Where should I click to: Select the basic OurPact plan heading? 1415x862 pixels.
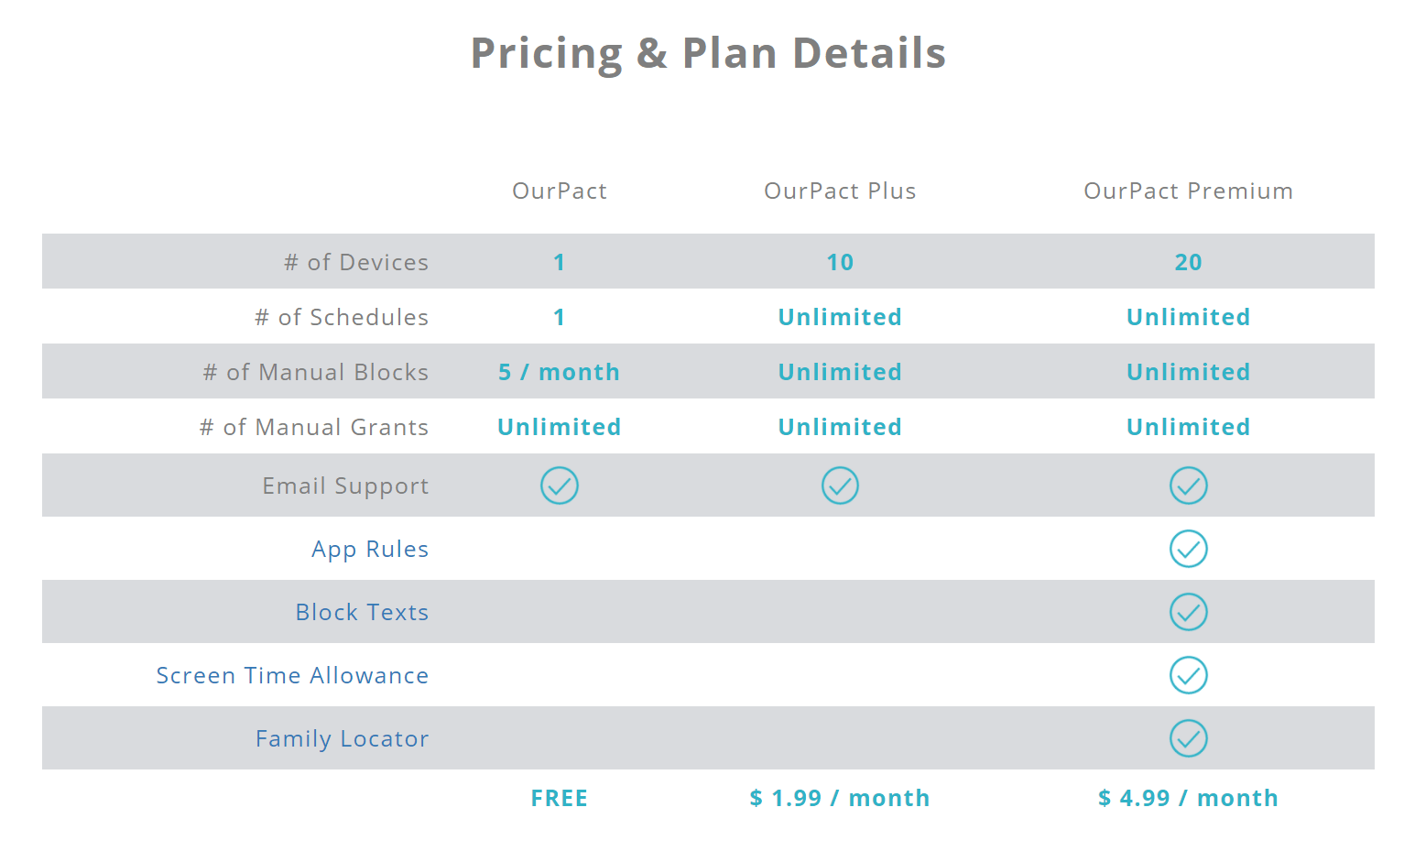[559, 191]
